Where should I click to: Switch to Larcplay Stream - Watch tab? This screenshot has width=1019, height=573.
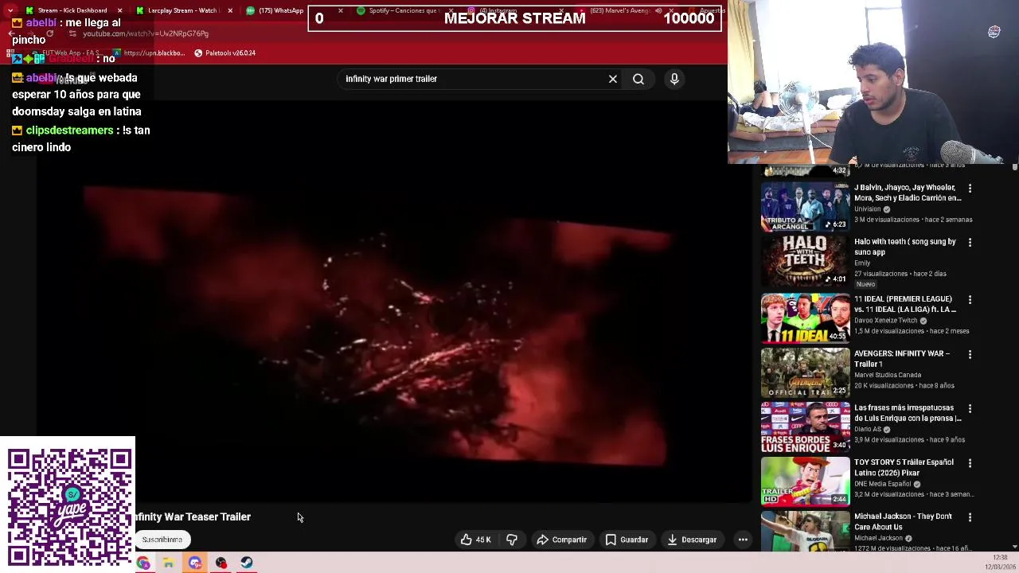tap(182, 10)
